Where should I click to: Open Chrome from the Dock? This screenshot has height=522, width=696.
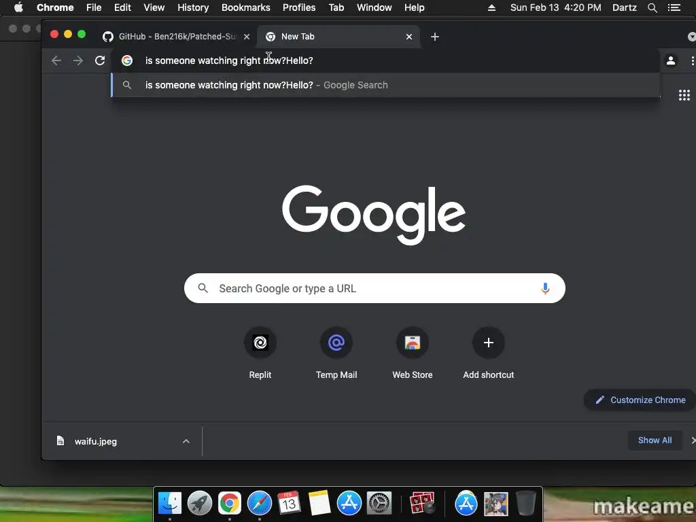pyautogui.click(x=230, y=504)
